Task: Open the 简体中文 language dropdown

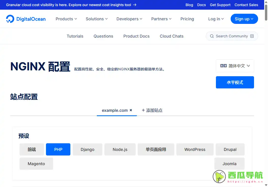Action: coord(235,66)
